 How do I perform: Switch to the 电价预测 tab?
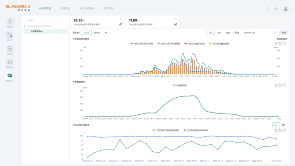pyautogui.click(x=108, y=8)
